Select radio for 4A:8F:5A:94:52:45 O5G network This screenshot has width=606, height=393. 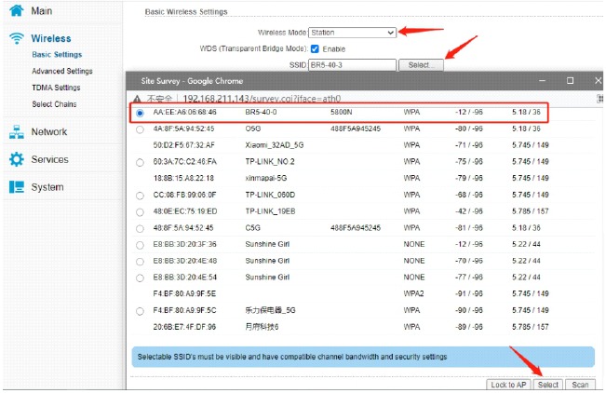tap(140, 129)
